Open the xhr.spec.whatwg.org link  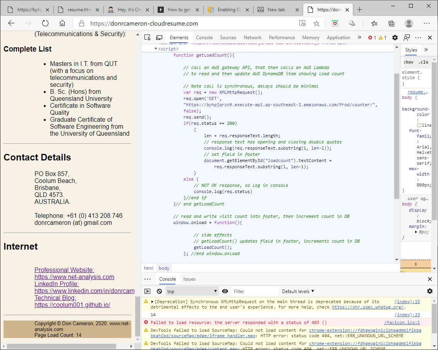pyautogui.click(x=368, y=307)
